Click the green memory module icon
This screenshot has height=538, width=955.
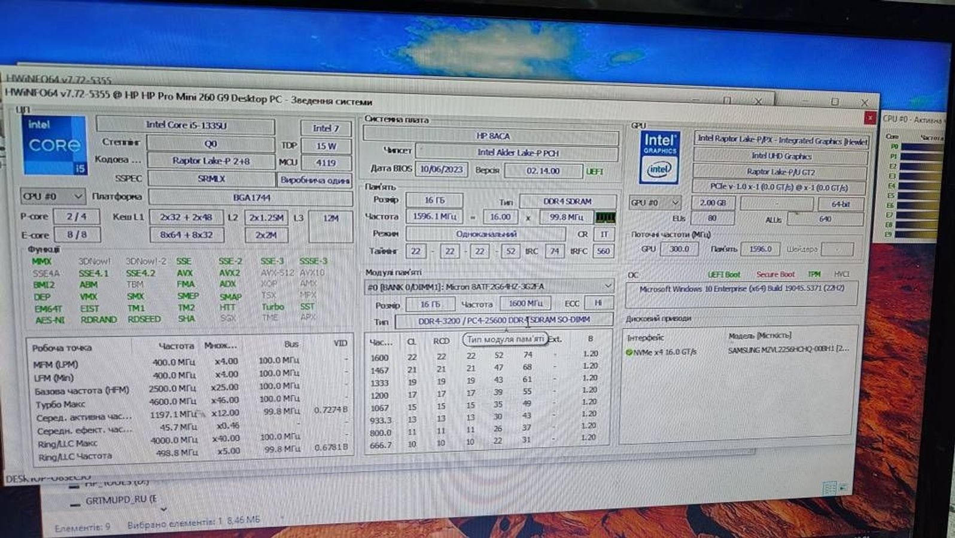[605, 218]
